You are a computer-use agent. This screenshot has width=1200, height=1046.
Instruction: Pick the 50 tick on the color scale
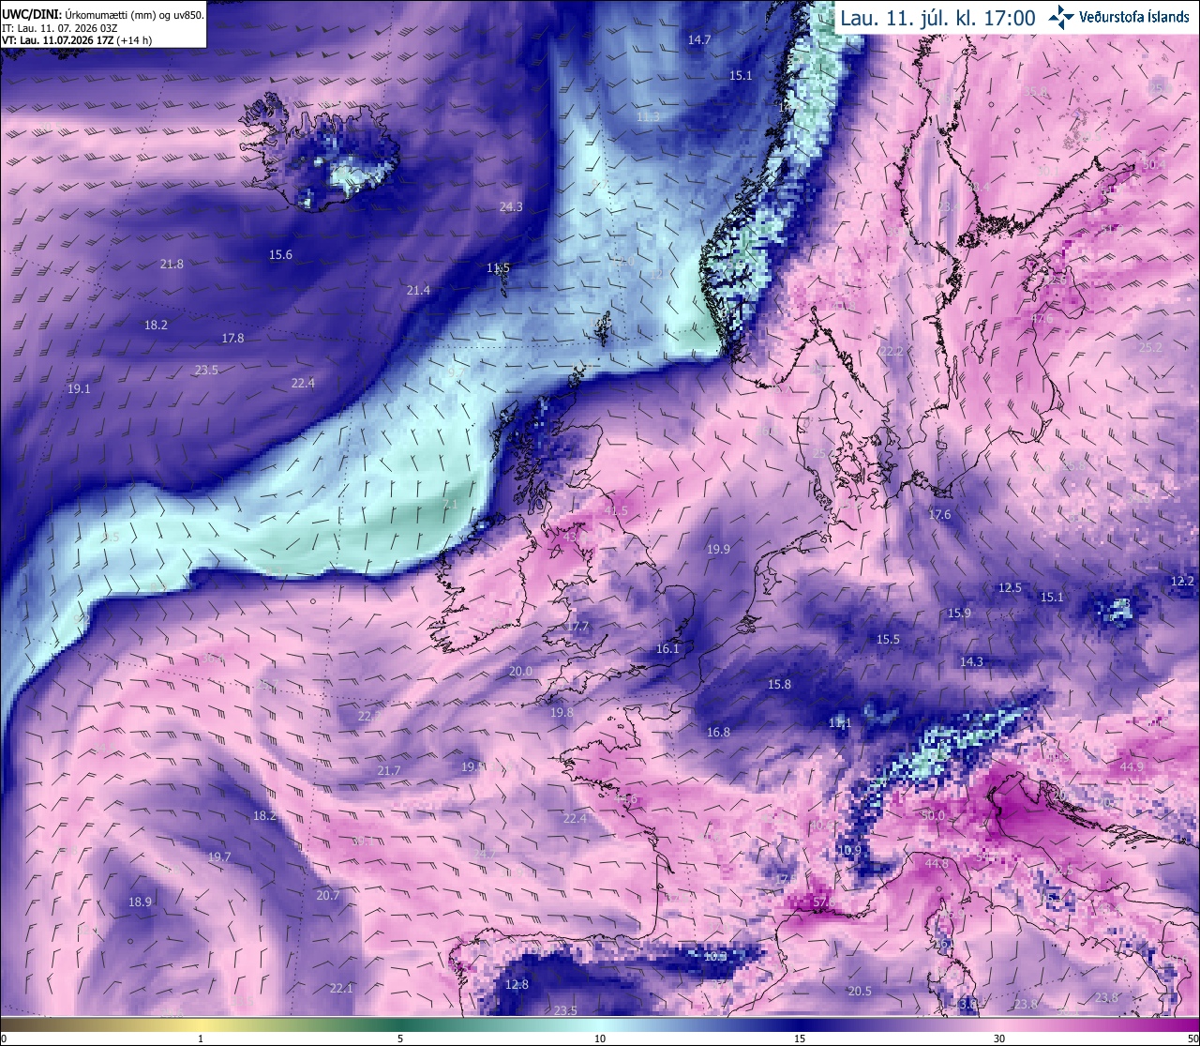[x=1192, y=1038]
